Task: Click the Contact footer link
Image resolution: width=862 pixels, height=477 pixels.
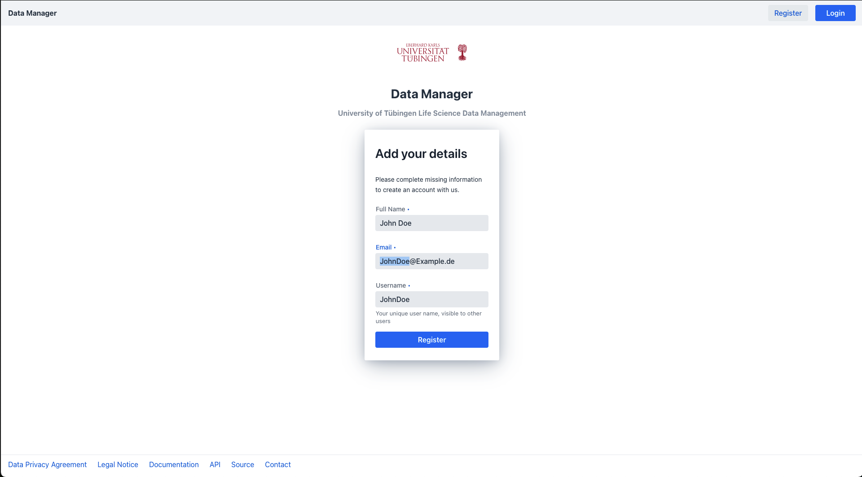Action: (277, 464)
